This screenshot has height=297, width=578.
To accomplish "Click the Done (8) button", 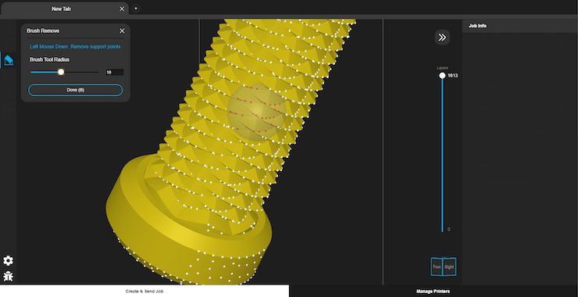I will (x=76, y=90).
